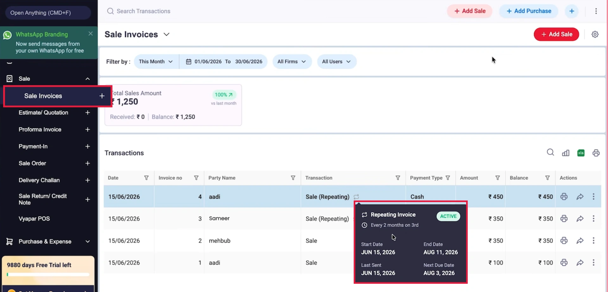This screenshot has height=292, width=608.
Task: Add new Estimate/Quotation via plus
Action: coord(88,112)
